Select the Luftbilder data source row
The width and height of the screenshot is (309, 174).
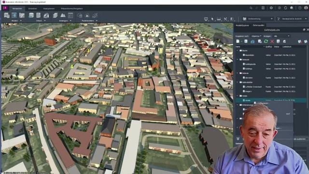271,87
